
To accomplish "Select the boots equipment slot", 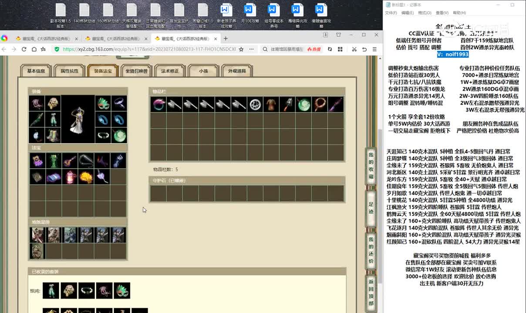I will click(x=53, y=135).
